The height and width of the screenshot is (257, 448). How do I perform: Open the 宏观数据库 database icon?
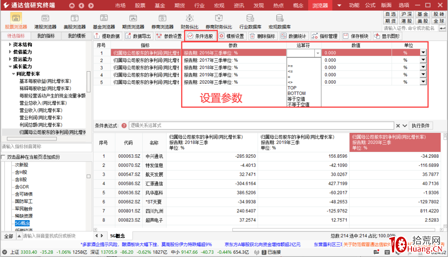[x=280, y=22]
